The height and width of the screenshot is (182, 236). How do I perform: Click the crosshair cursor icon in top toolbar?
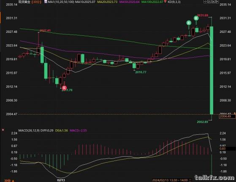pos(205,2)
